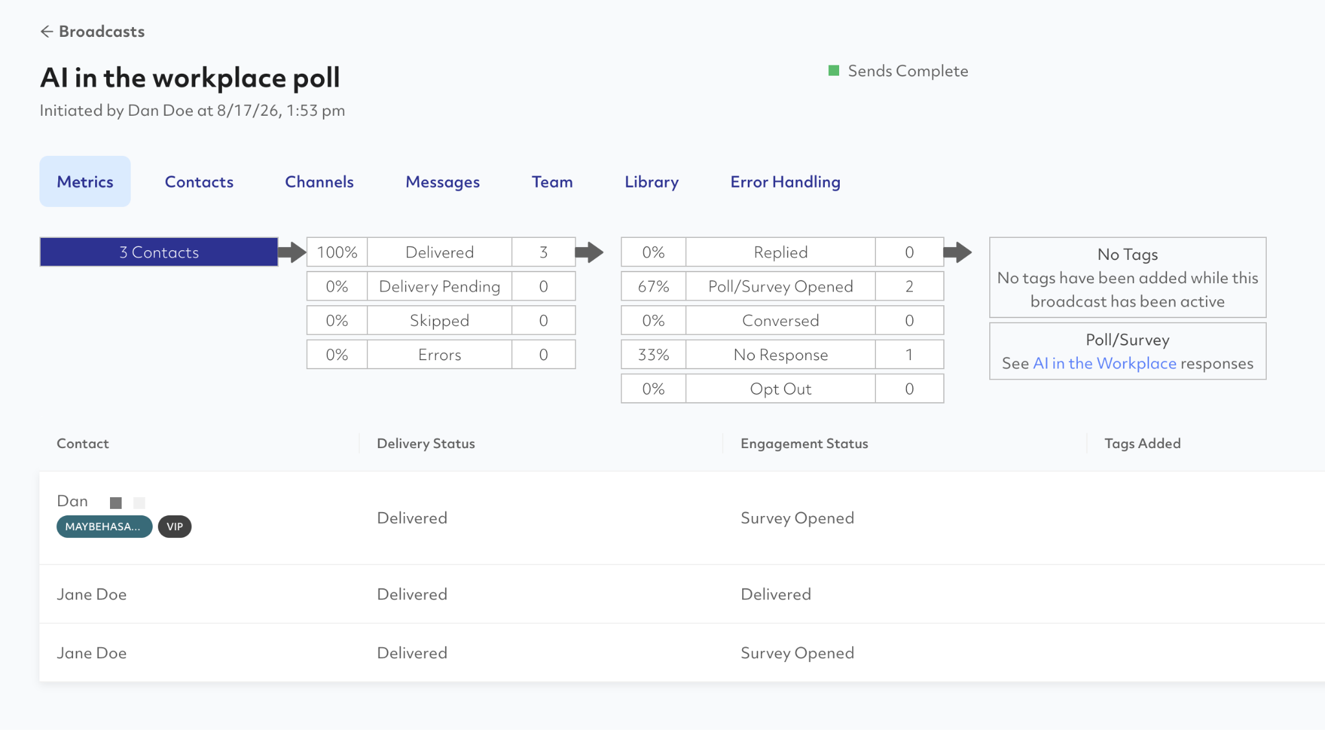Image resolution: width=1325 pixels, height=730 pixels.
Task: Click the VIP tag on Dan
Action: [175, 526]
